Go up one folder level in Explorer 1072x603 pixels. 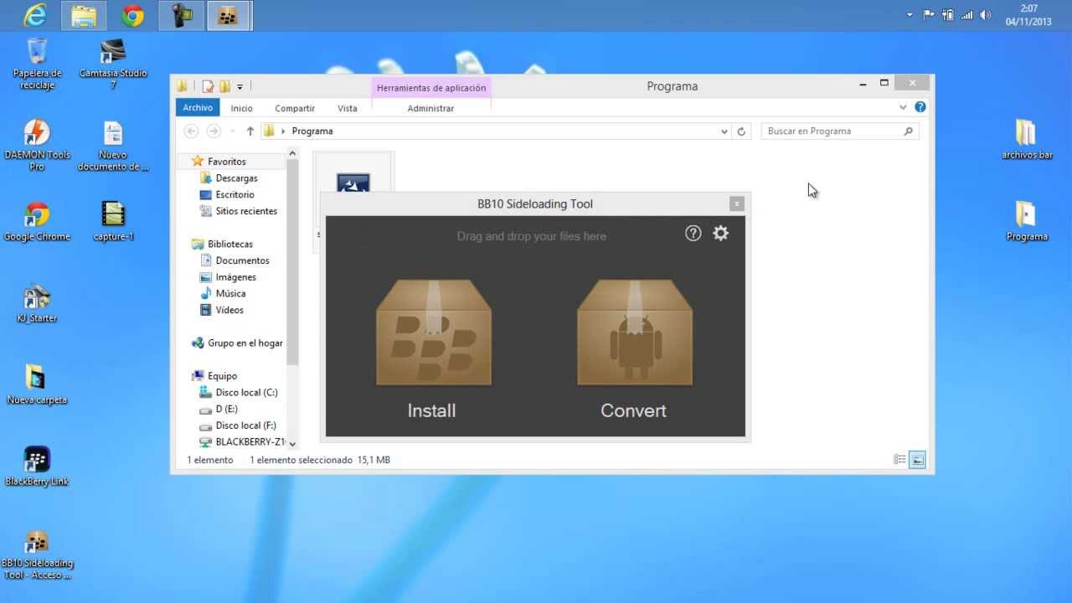[250, 131]
